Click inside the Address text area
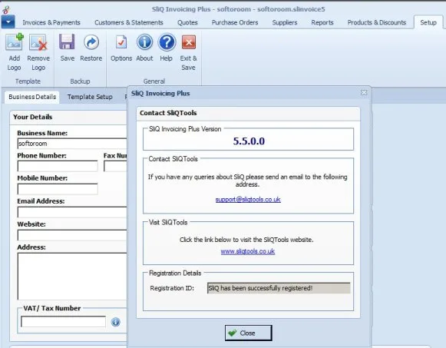 pos(72,277)
